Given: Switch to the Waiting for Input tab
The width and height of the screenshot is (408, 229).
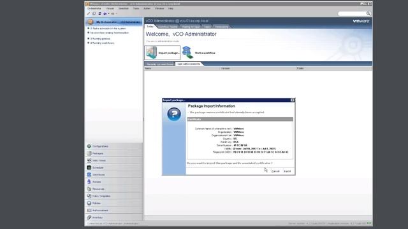Looking at the screenshot, I should pos(191,27).
